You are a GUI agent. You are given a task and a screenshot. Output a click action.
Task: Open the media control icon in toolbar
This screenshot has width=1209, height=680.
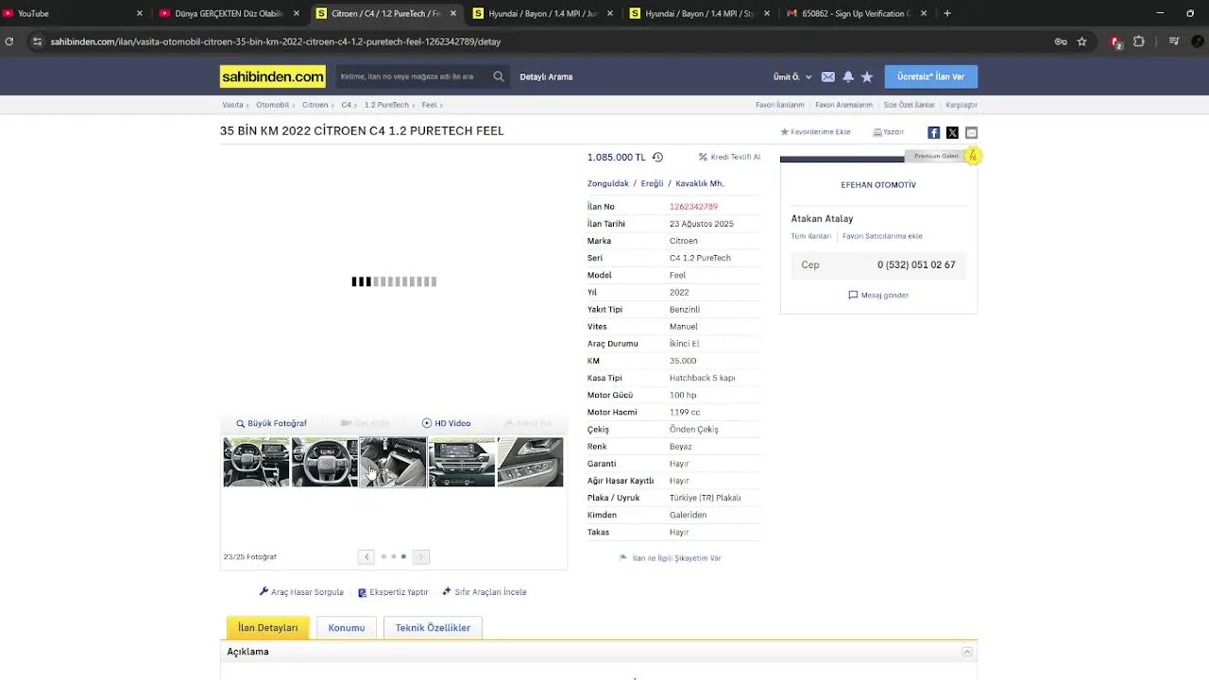[x=1174, y=42]
